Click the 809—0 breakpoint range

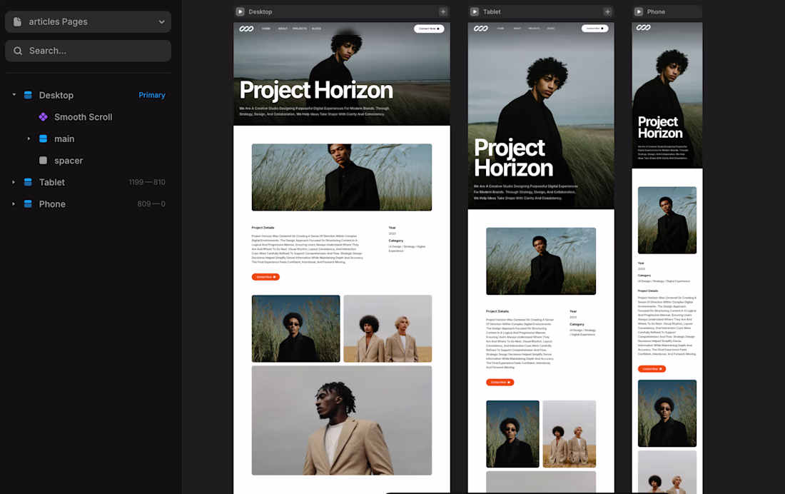(x=151, y=204)
